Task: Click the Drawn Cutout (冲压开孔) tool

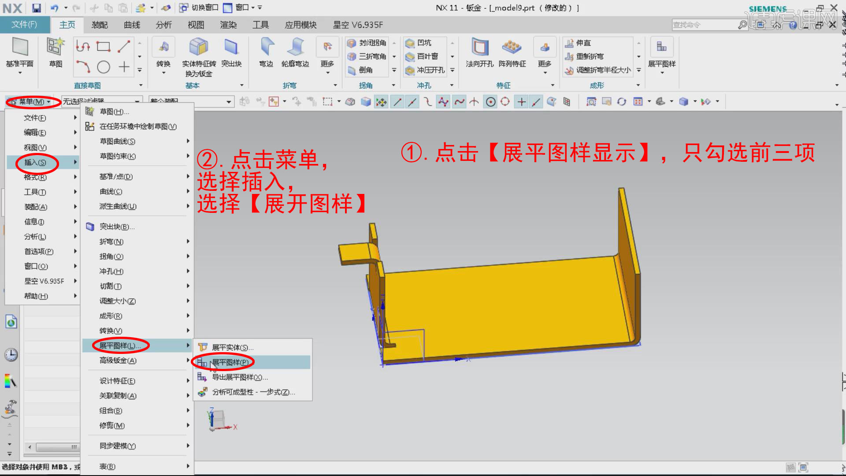Action: (426, 70)
